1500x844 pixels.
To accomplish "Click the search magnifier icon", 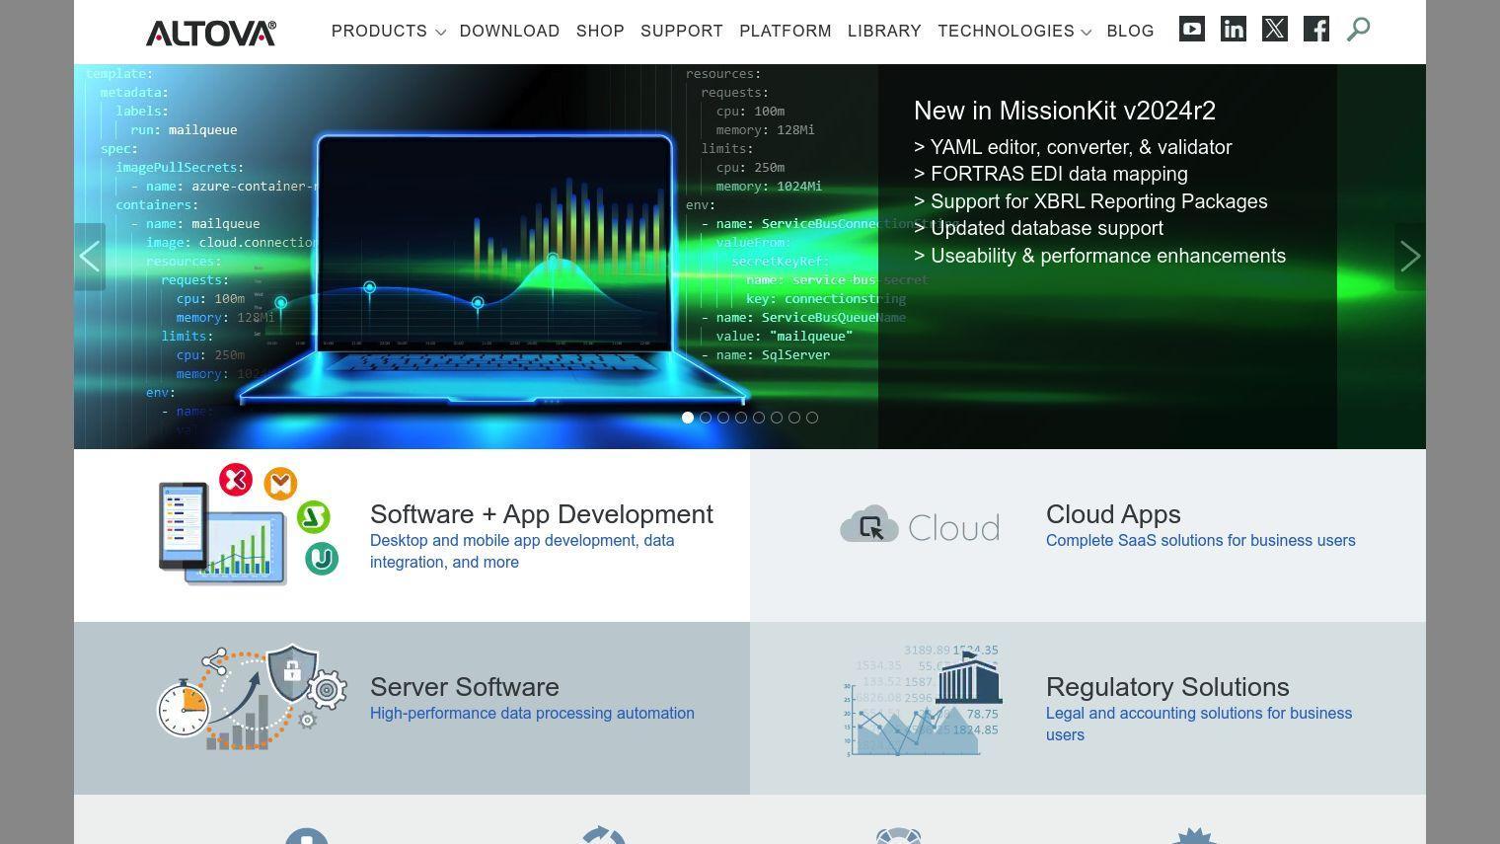I will pos(1359,30).
